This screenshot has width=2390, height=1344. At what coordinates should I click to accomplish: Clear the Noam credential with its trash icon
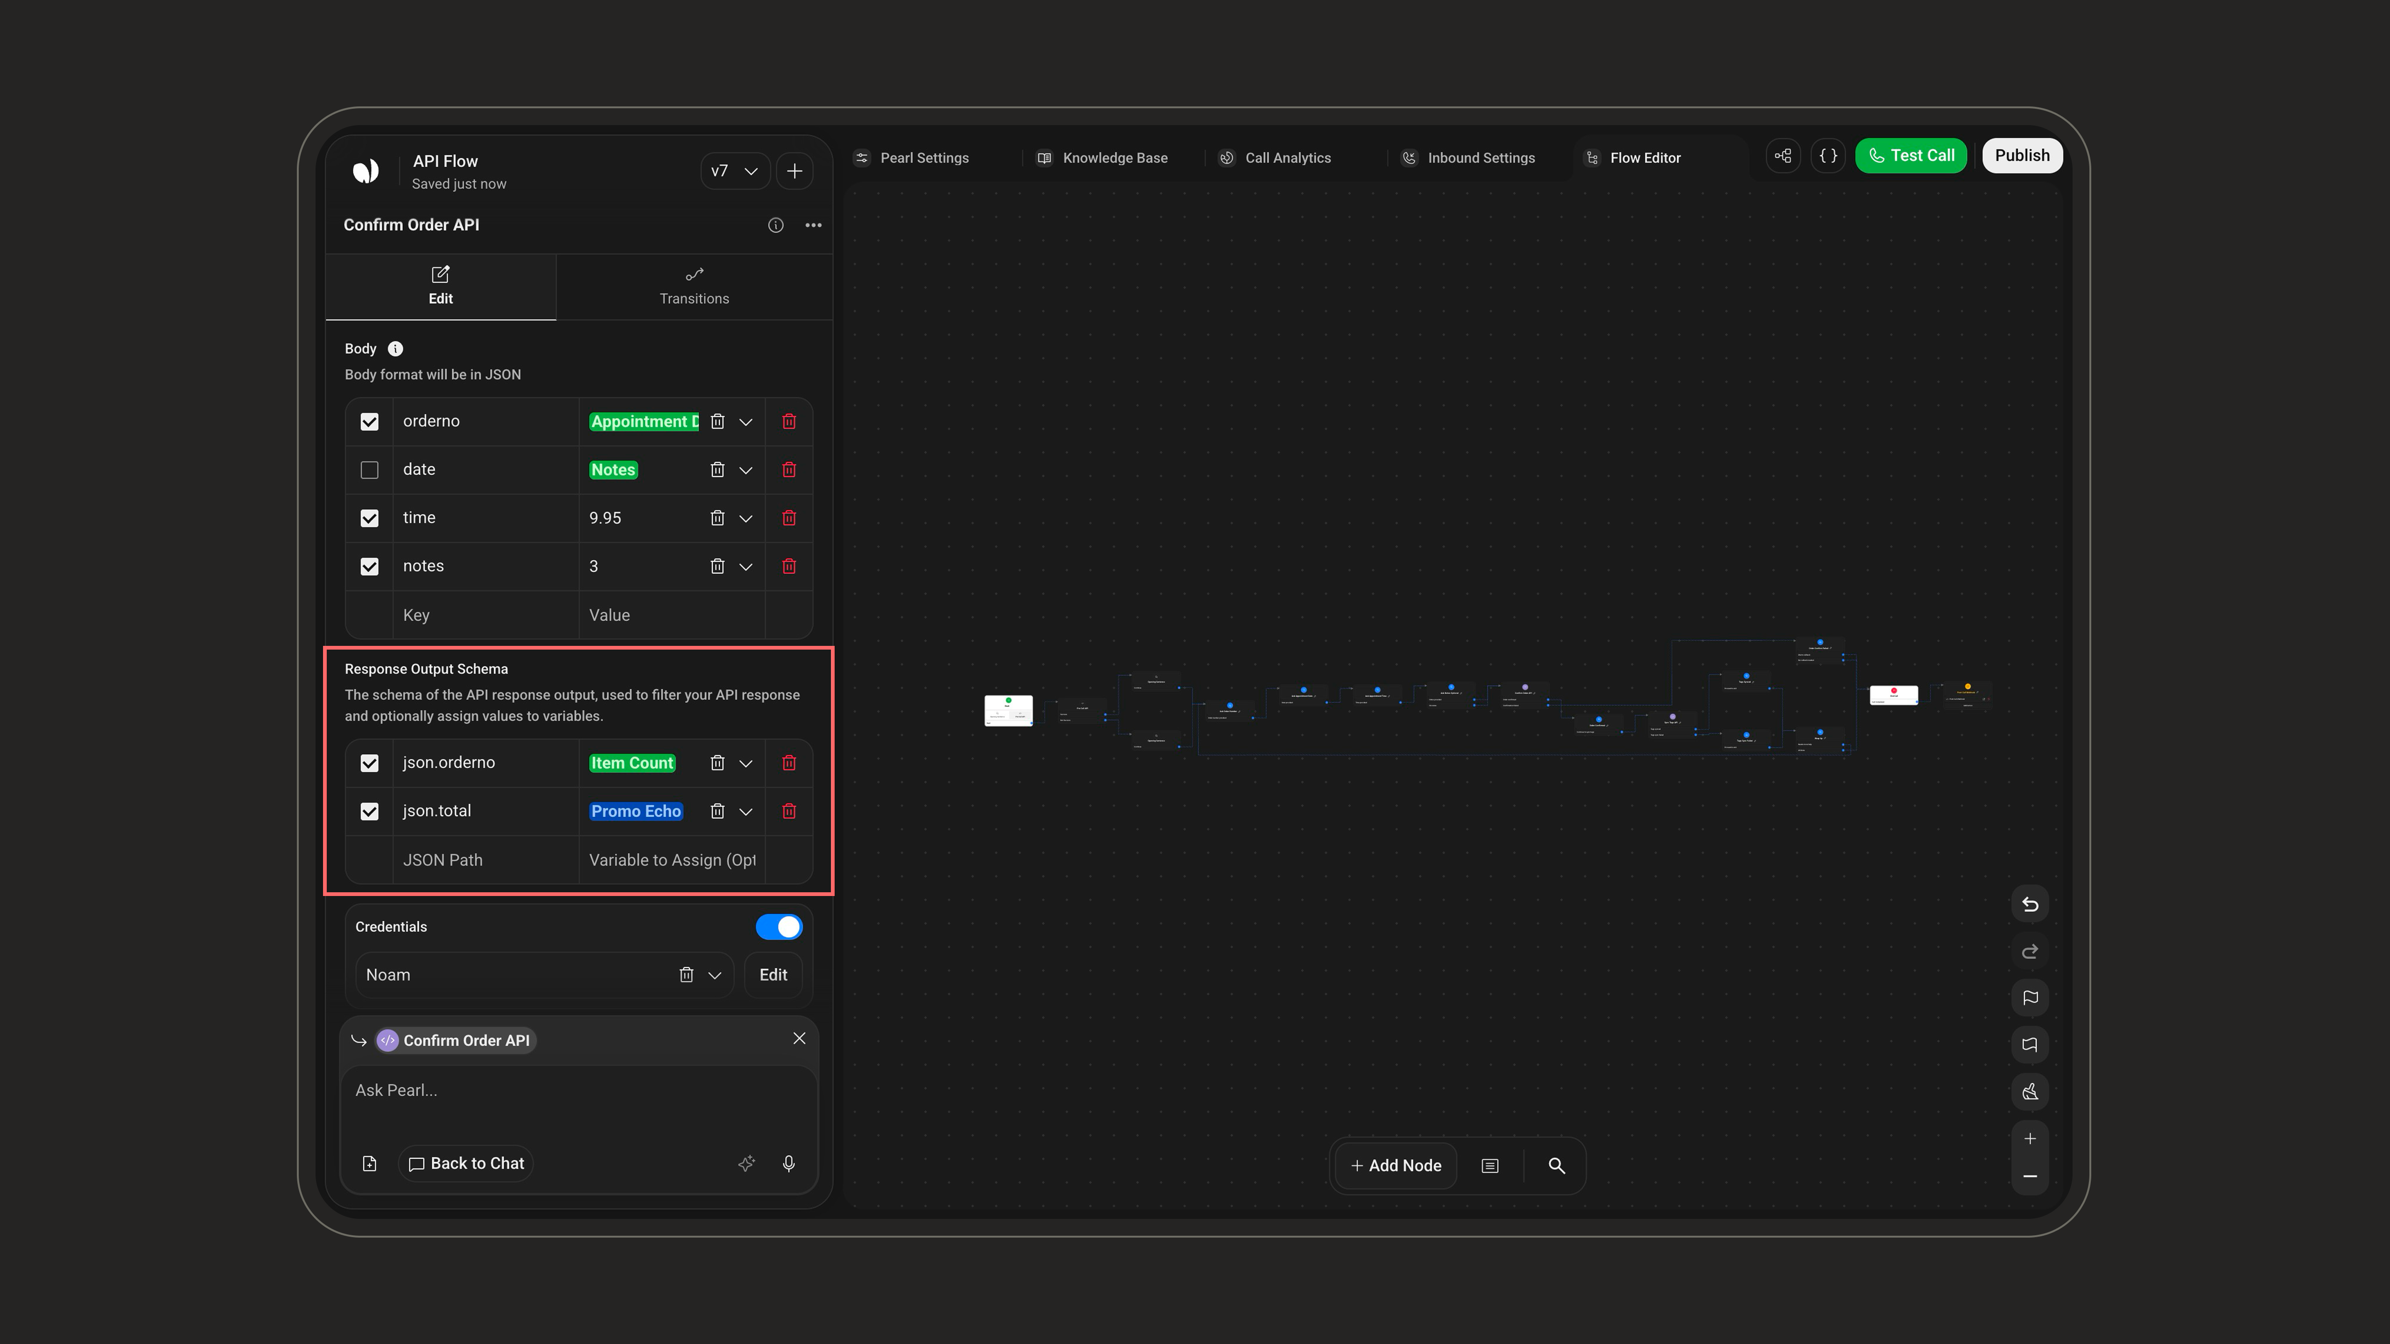tap(686, 975)
